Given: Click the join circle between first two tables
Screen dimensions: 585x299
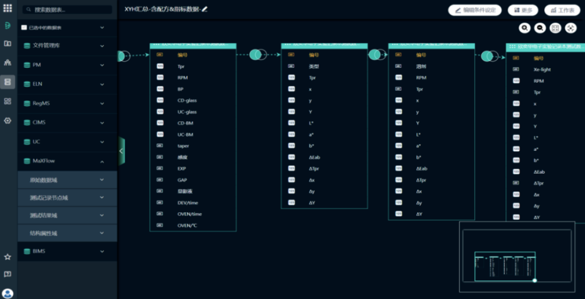Looking at the screenshot, I should (258, 55).
